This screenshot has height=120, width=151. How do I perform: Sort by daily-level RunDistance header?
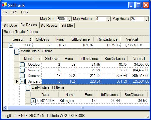134,95
